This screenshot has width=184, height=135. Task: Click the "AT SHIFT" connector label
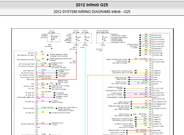pyautogui.click(x=156, y=91)
